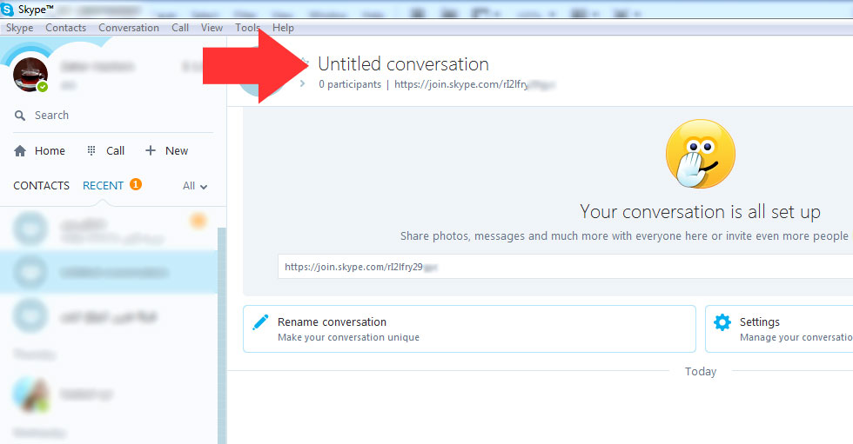Click the plus icon for New
This screenshot has height=444, width=853.
151,150
